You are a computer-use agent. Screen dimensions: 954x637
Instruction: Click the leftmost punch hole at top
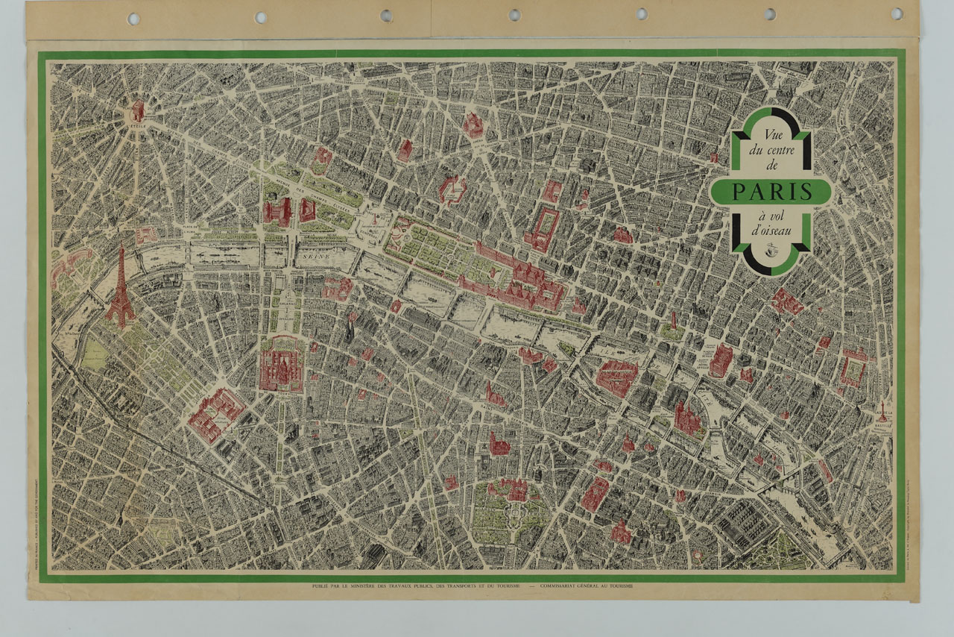coord(133,18)
